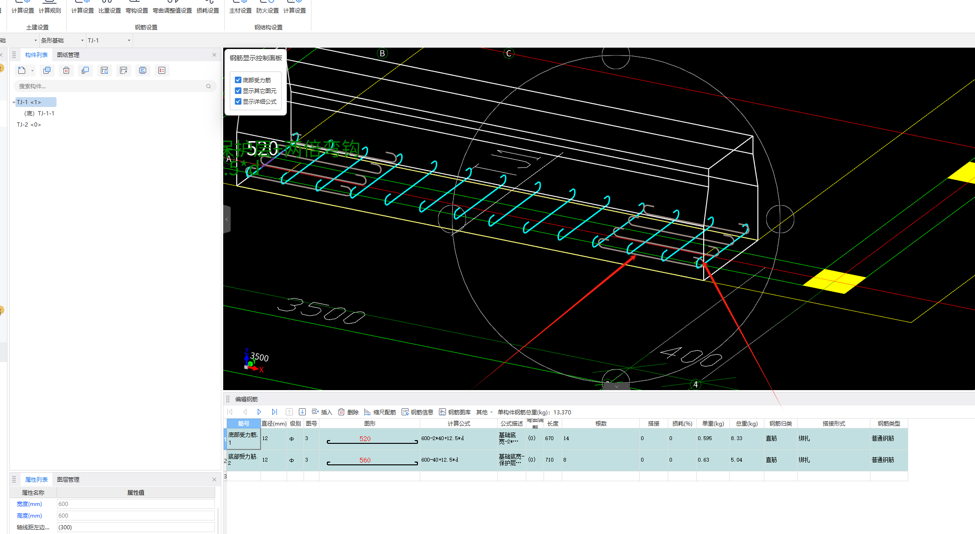Click the 计算规则 ribbon button
Screen dimensions: 975x534
tap(50, 8)
